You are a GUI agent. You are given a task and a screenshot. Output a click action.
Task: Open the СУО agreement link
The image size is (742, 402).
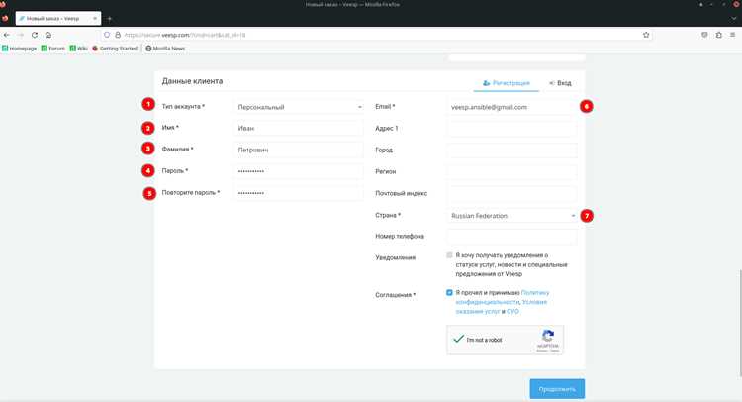click(x=512, y=312)
